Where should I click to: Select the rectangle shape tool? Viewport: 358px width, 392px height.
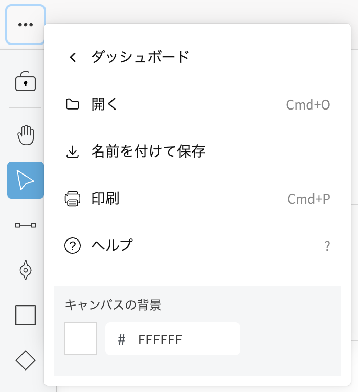(x=26, y=315)
